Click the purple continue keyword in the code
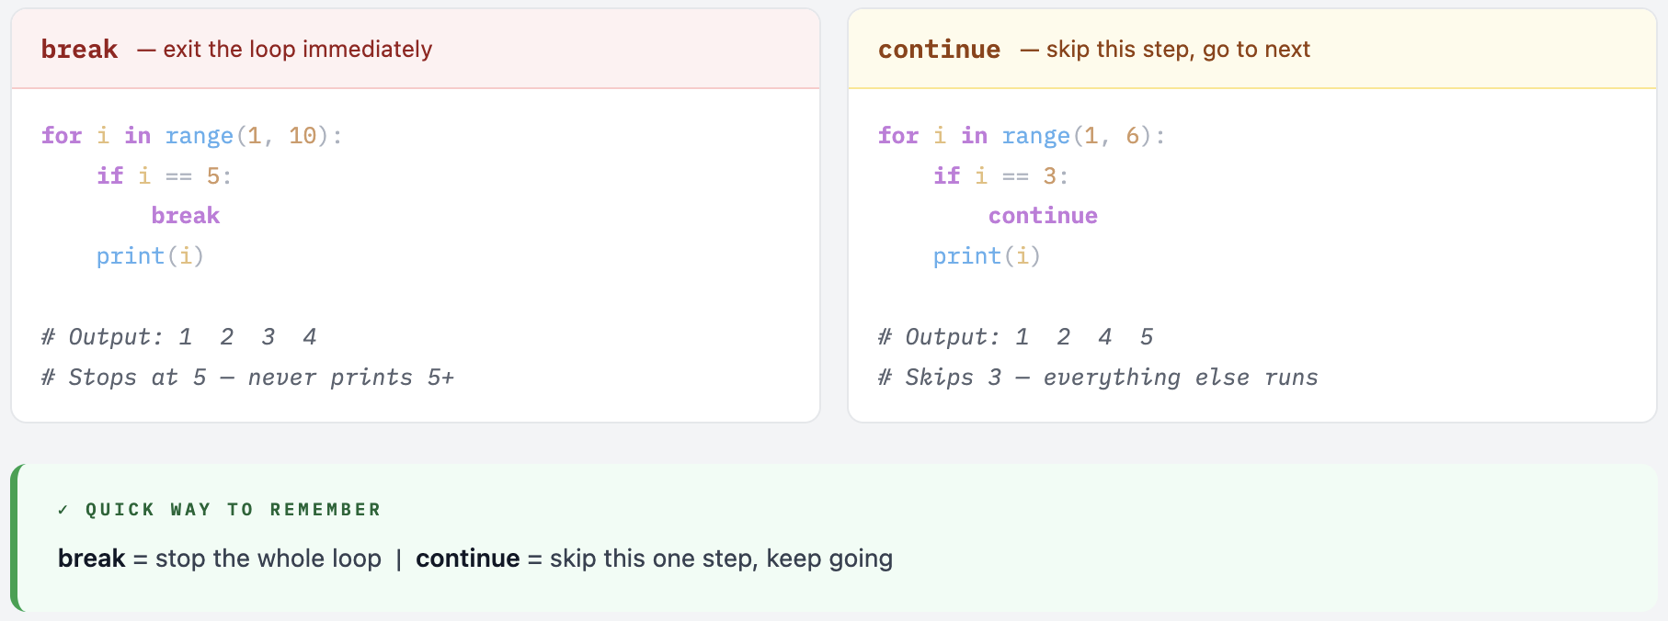 (1043, 216)
